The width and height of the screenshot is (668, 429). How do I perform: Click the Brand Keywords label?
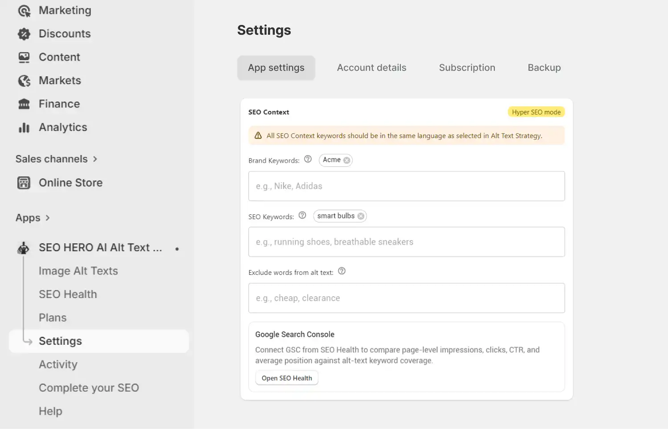(x=274, y=161)
